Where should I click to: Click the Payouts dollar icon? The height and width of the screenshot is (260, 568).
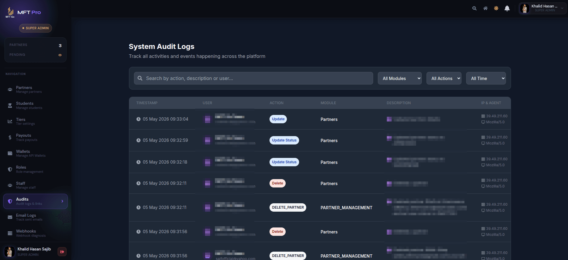[10, 137]
